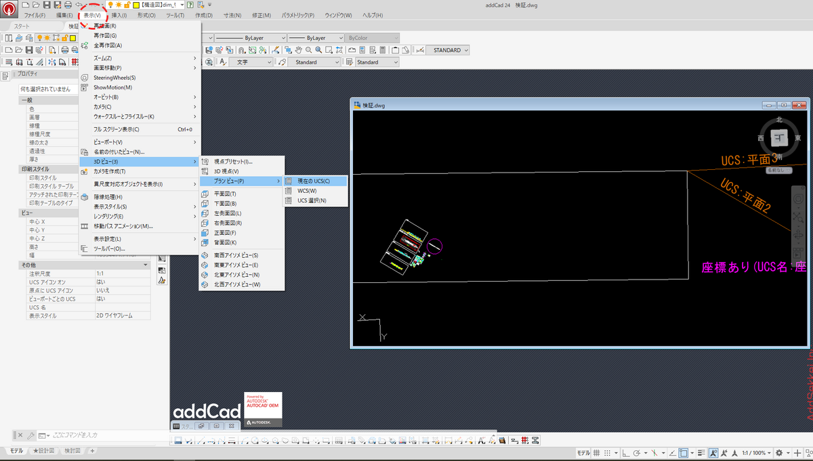The width and height of the screenshot is (813, 461).
Task: Choose WCS(W) in plan view submenu
Action: pyautogui.click(x=316, y=191)
